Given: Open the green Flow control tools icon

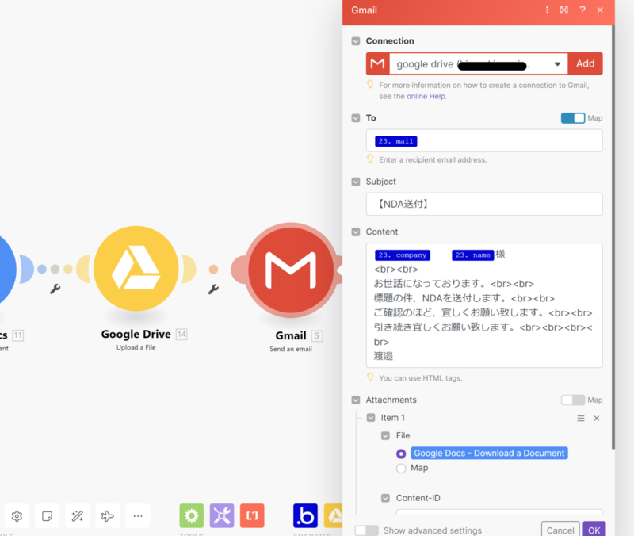Looking at the screenshot, I should tap(192, 515).
